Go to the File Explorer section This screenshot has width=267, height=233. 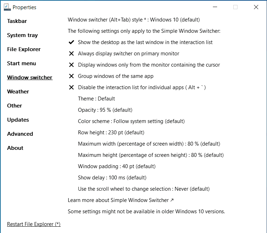pos(24,49)
